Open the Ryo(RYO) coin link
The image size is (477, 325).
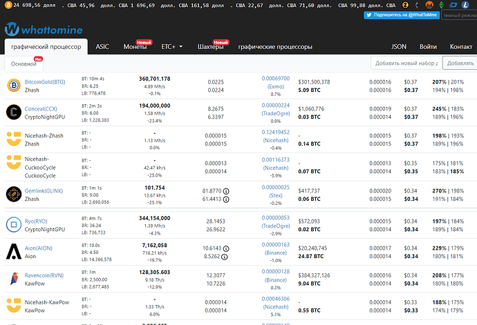coord(36,221)
